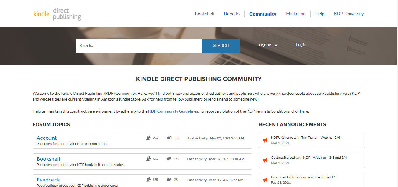Click in the Search input field
The image size is (398, 187).
(x=139, y=46)
